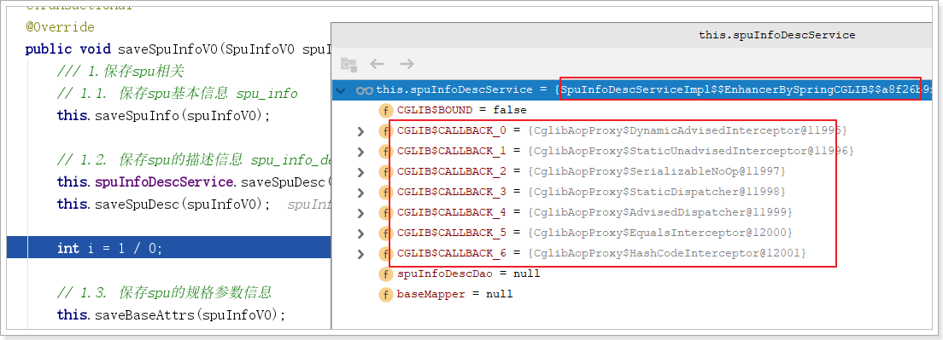The width and height of the screenshot is (943, 340).
Task: Expand the CGLIB$CALLBACK_5 node
Action: (360, 233)
